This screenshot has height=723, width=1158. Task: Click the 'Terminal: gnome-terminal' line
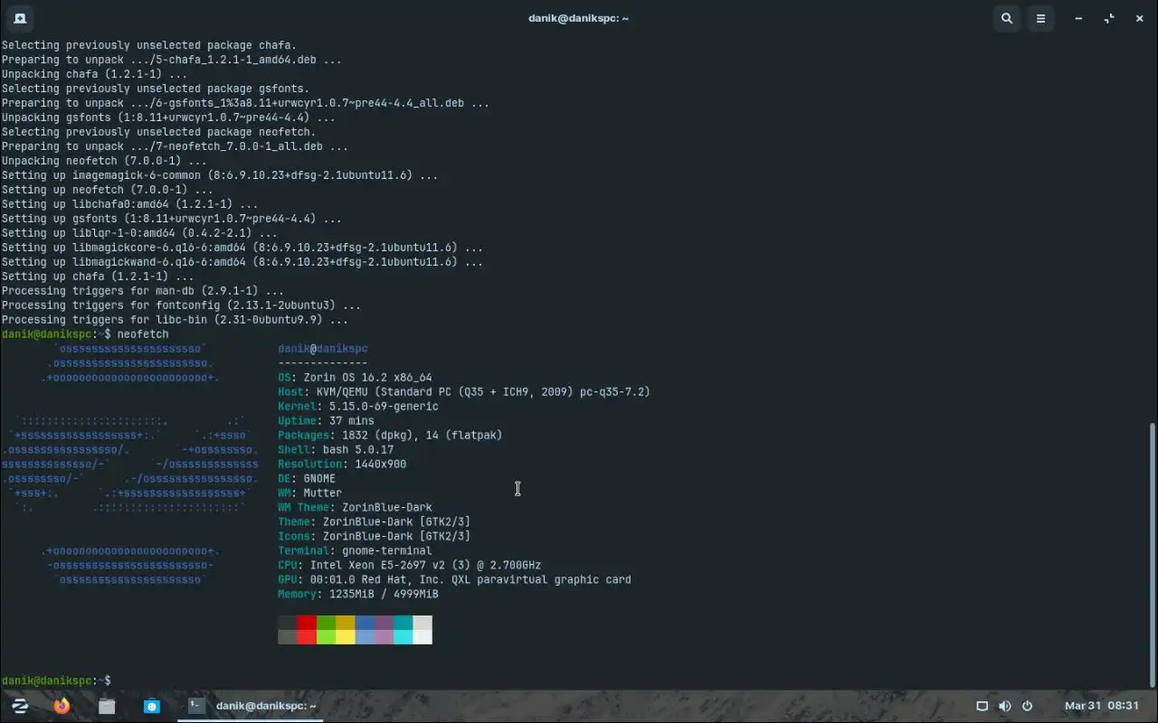coord(355,551)
